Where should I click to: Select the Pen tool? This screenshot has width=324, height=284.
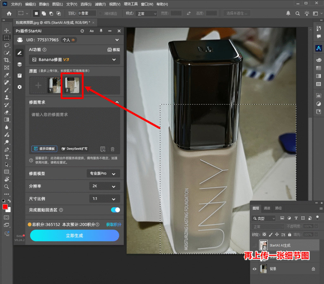pos(7,149)
